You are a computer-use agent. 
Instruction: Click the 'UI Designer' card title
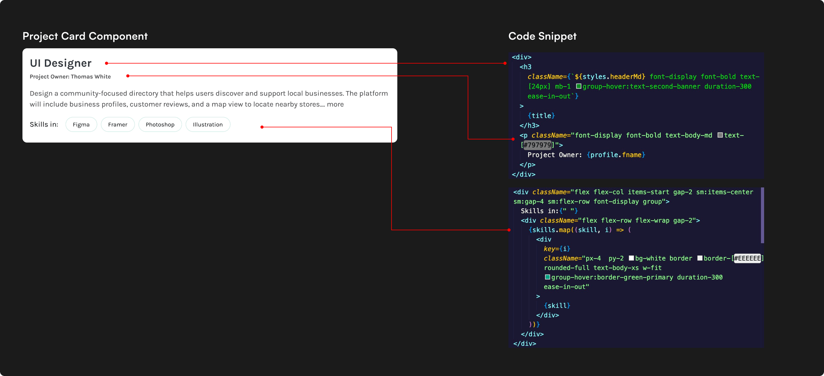(x=60, y=63)
